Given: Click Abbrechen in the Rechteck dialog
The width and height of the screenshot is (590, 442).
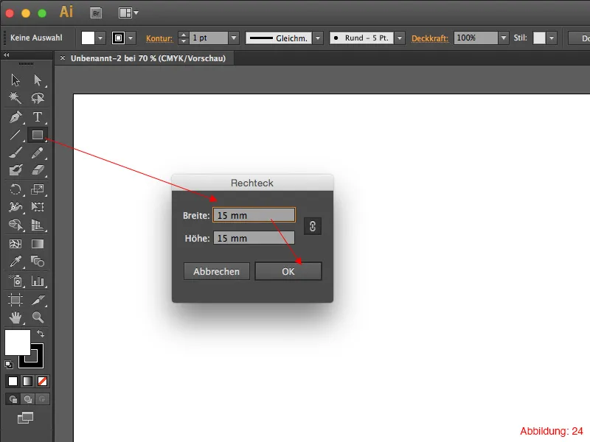Looking at the screenshot, I should tap(216, 271).
